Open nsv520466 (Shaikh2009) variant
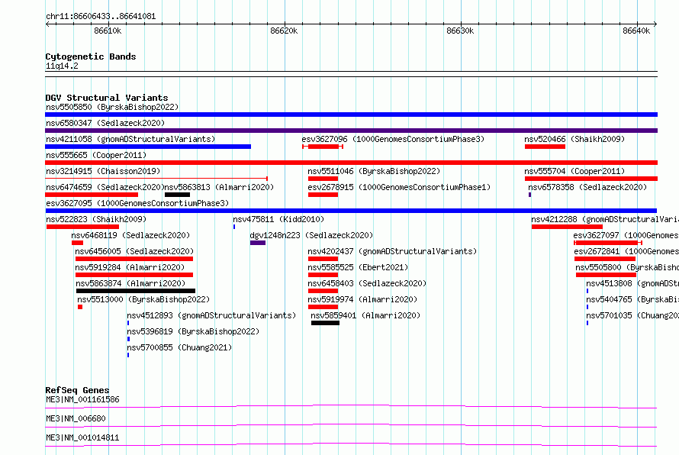The width and height of the screenshot is (679, 455). point(574,139)
